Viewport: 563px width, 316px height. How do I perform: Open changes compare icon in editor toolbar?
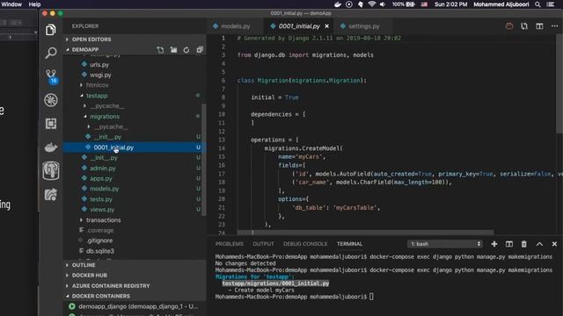pyautogui.click(x=524, y=26)
